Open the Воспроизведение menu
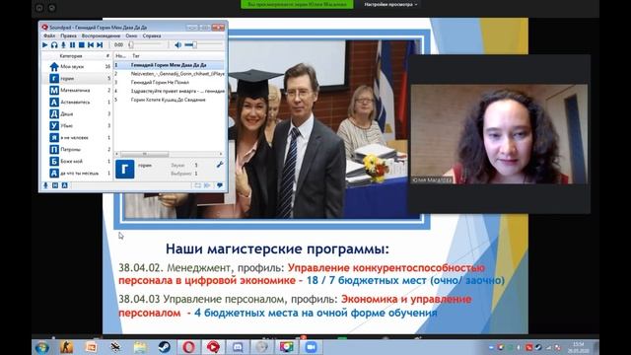This screenshot has width=631, height=355. point(101,35)
